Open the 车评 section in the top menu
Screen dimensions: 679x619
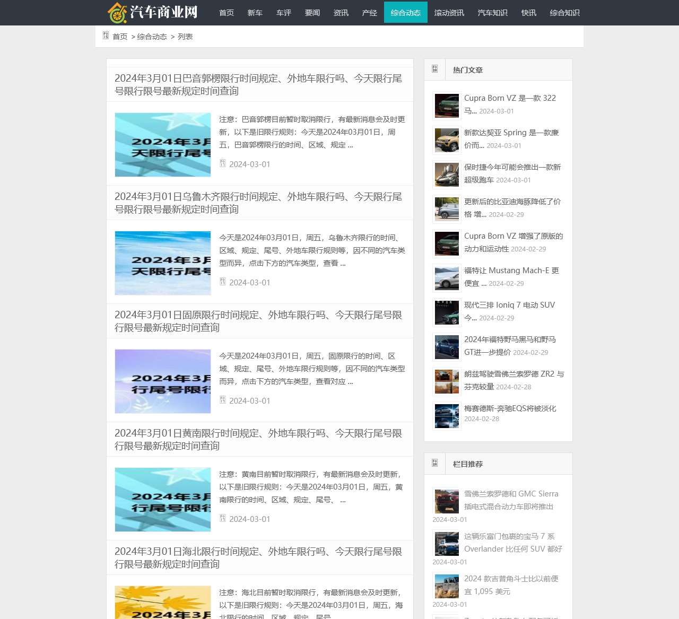point(284,12)
